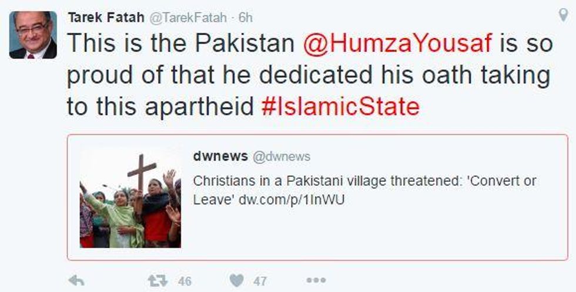Open the @HumzaYousaf mention
The image size is (576, 292).
(x=397, y=43)
